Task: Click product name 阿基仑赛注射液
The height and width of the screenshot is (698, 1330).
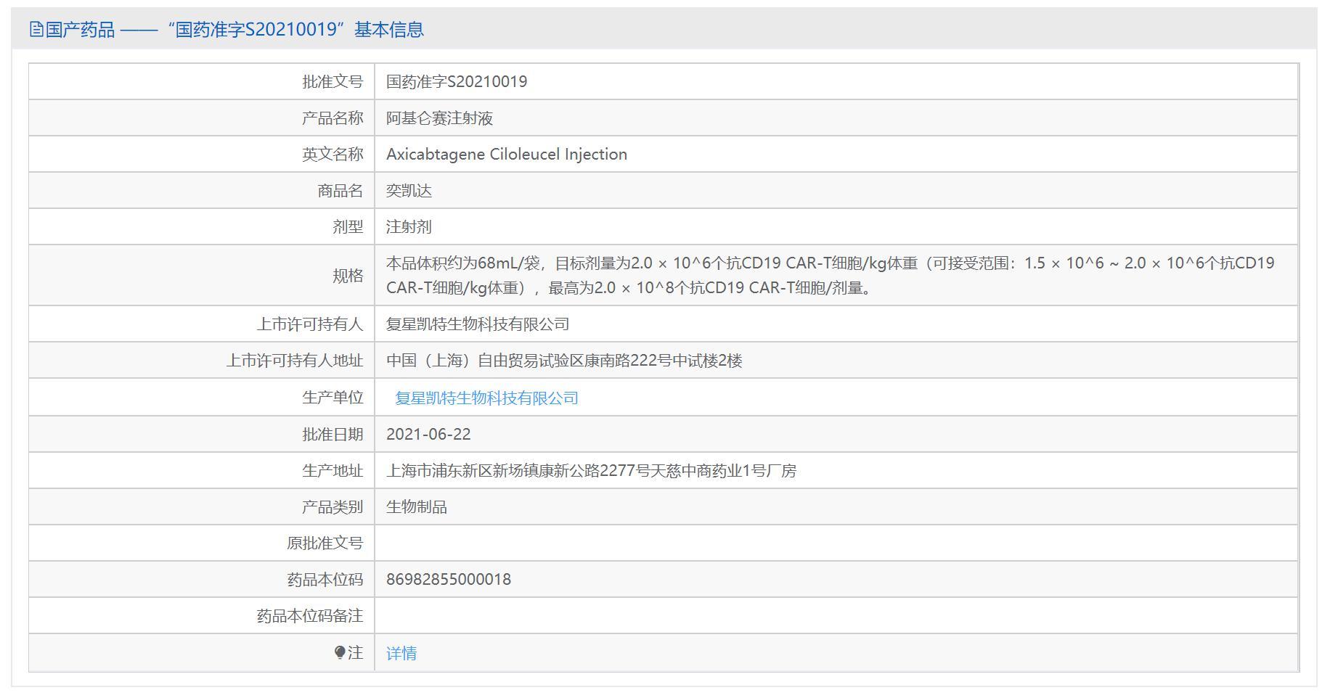Action: [x=439, y=118]
